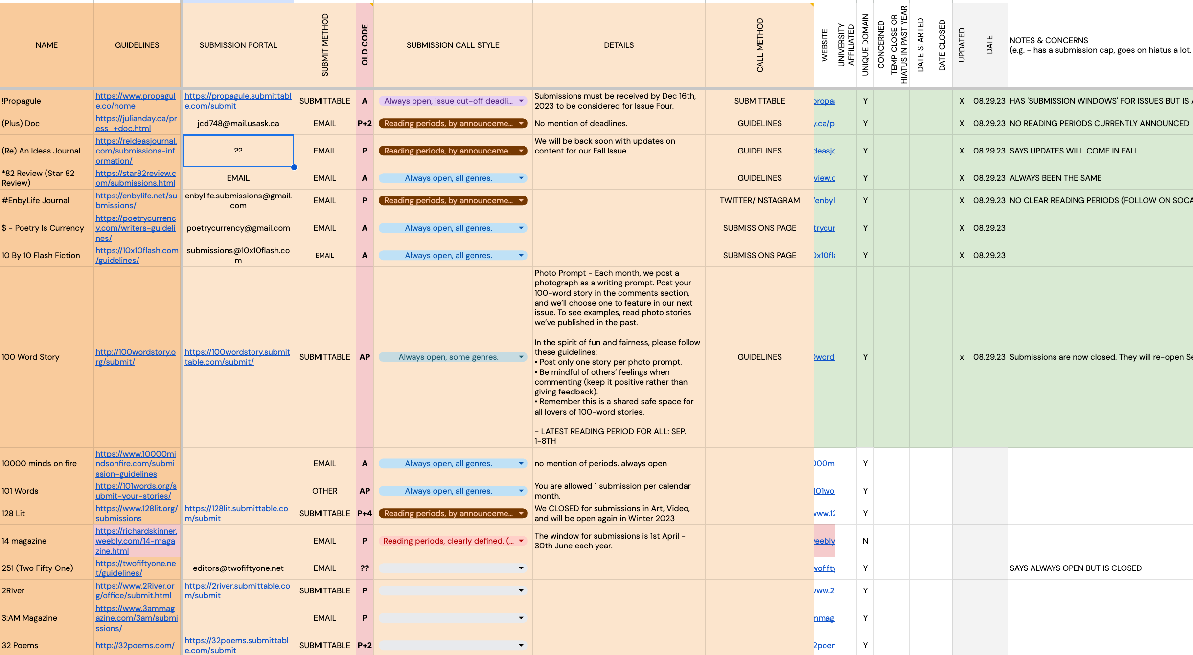This screenshot has height=655, width=1193.
Task: Select the SUBMISSION CALL STYLE header cell
Action: pyautogui.click(x=453, y=45)
